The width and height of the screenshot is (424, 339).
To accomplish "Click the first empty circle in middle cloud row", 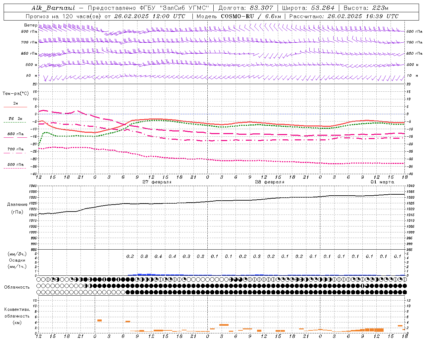I will (39, 285).
